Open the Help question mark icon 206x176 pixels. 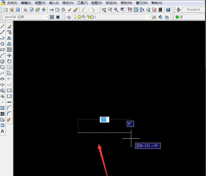point(168,10)
